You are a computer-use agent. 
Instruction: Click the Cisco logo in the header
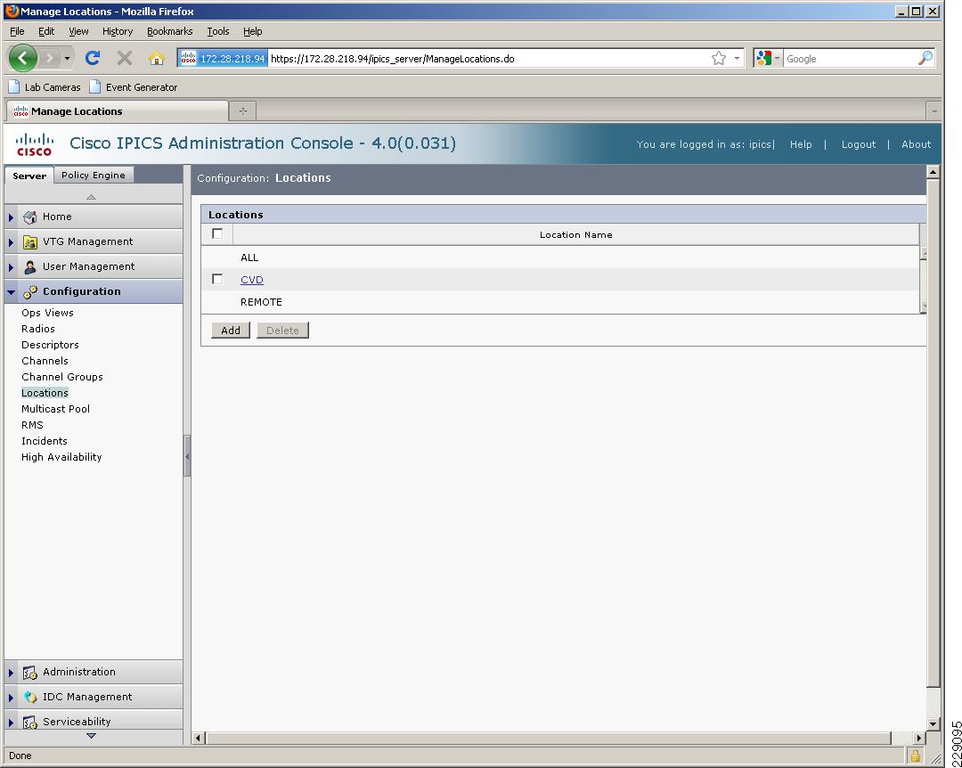pos(35,143)
